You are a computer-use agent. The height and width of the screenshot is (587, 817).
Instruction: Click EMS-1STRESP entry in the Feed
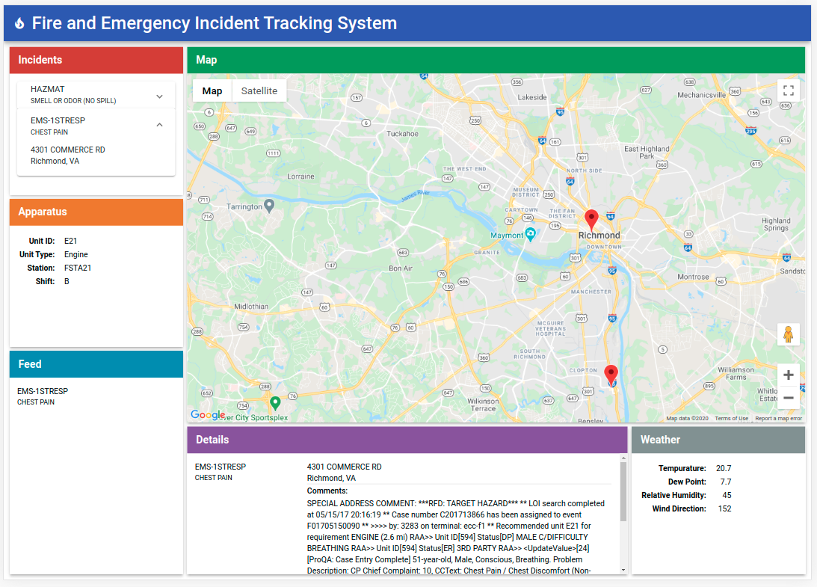tap(42, 391)
